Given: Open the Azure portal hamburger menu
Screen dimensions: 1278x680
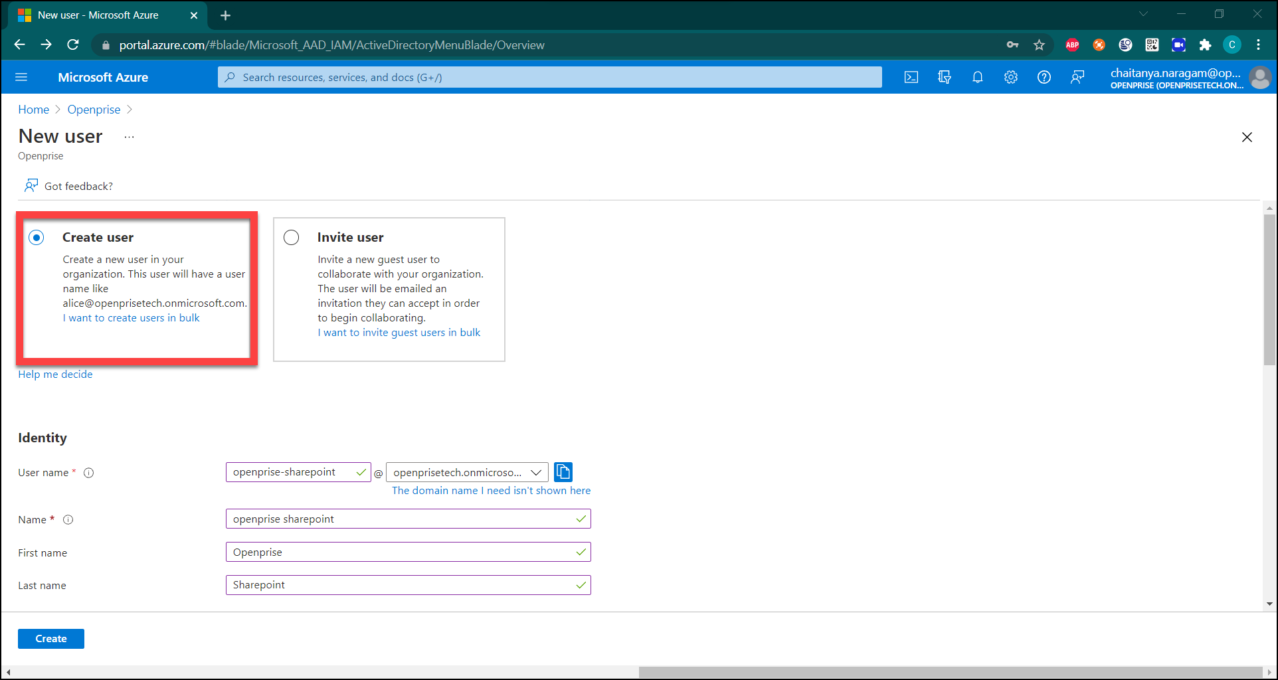Looking at the screenshot, I should pos(21,77).
